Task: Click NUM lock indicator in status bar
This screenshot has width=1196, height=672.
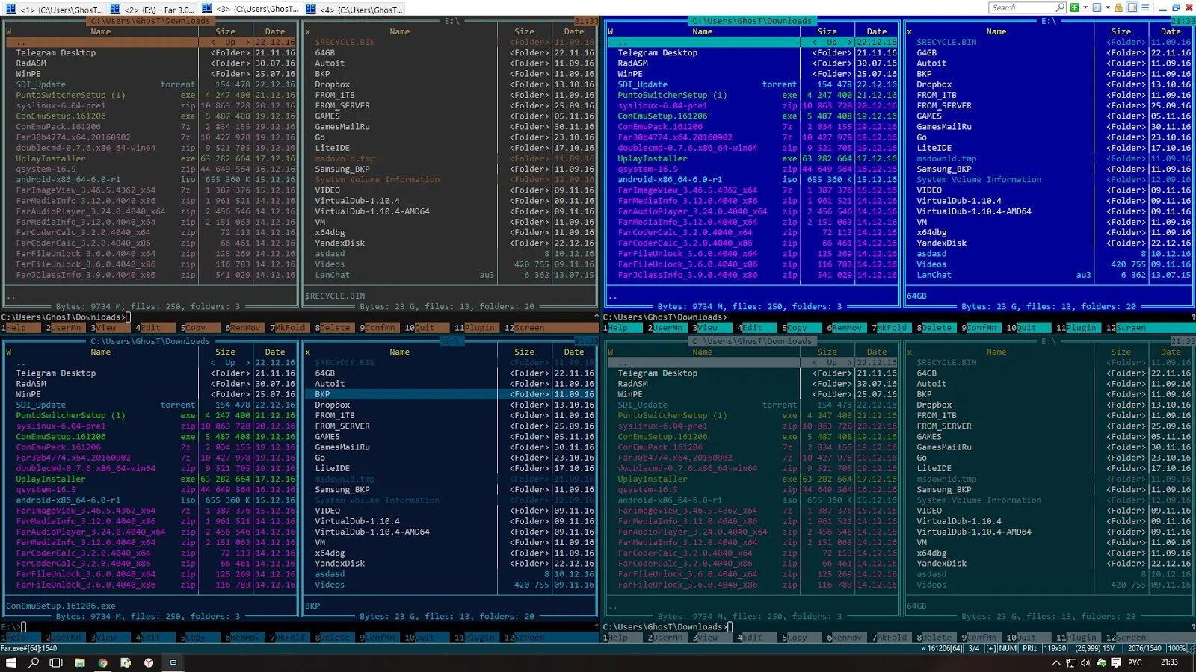Action: click(1008, 649)
